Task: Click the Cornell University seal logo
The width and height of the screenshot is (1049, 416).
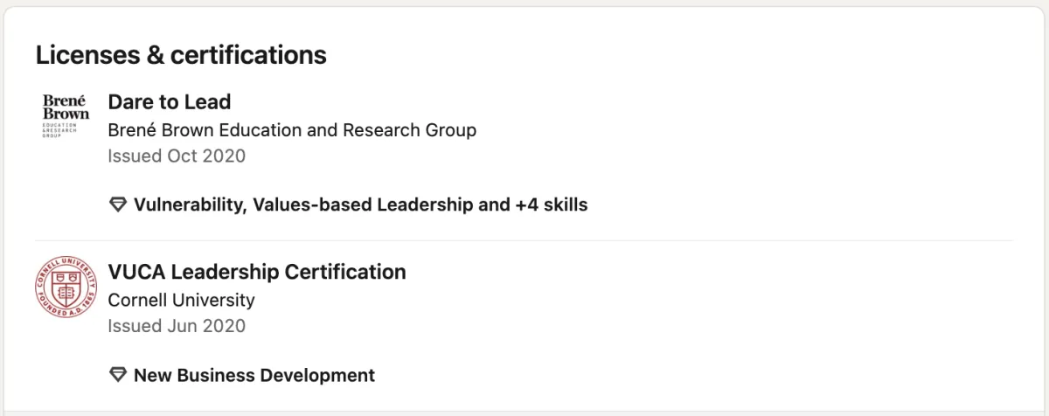Action: click(x=66, y=287)
